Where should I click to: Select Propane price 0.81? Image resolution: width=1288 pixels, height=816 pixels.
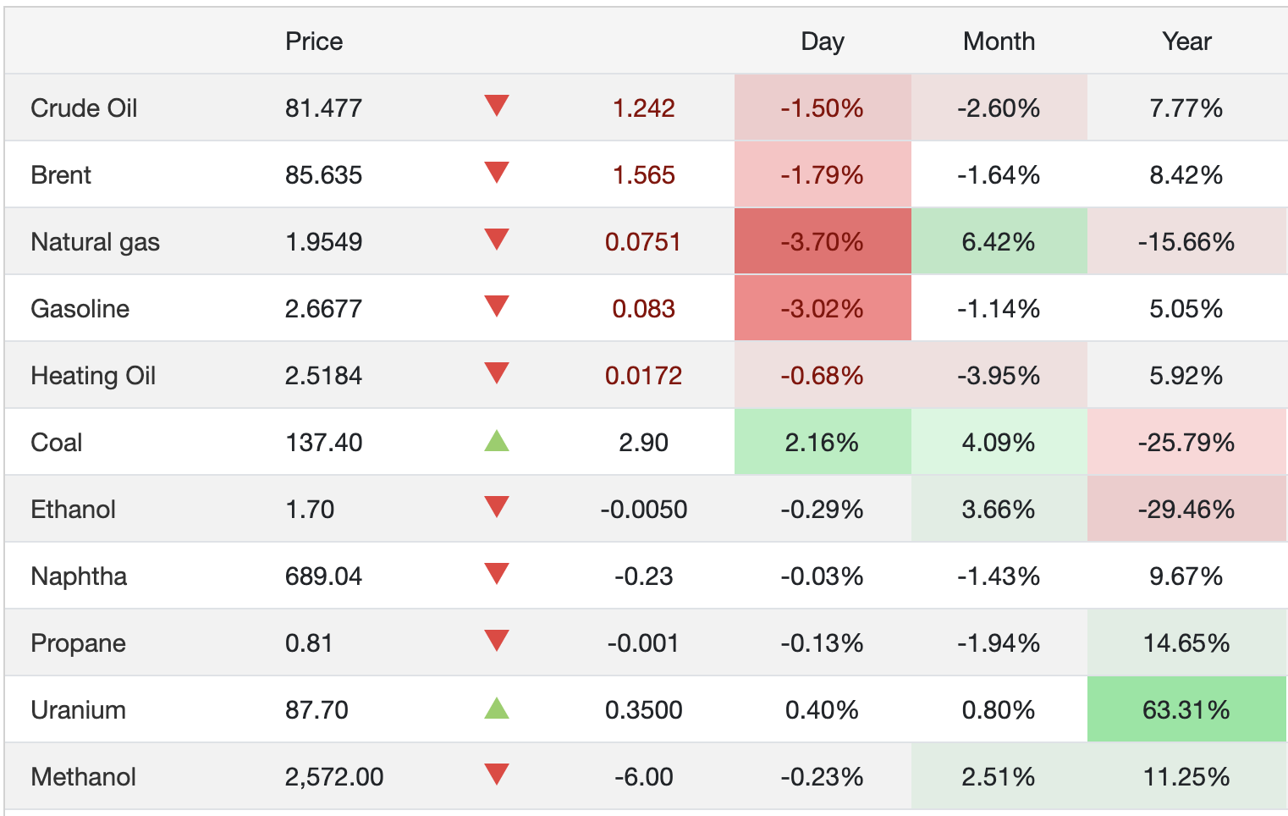click(x=308, y=643)
